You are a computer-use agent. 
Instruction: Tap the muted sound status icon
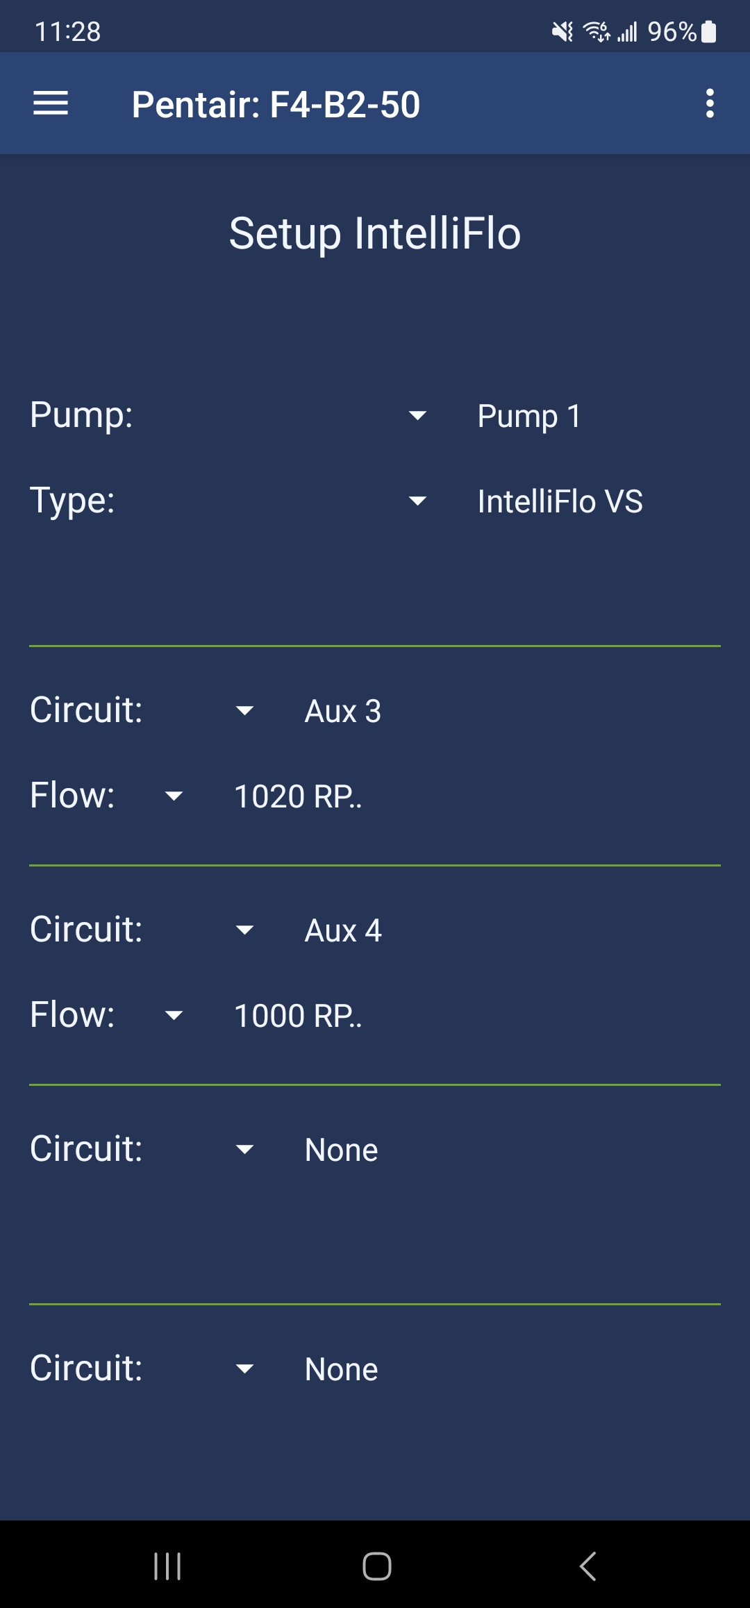562,31
